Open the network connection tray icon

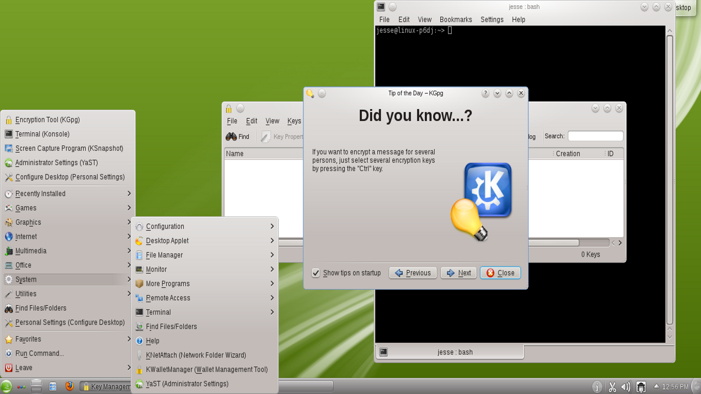click(x=640, y=387)
